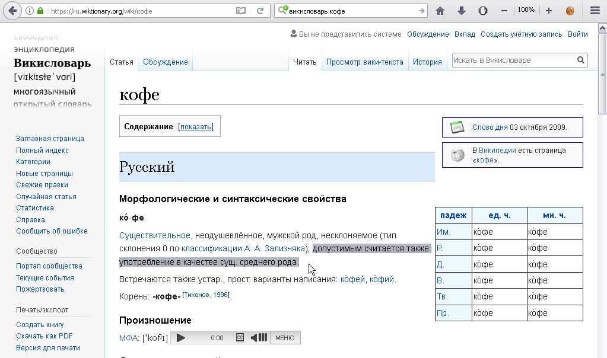Viewport: 607px width, 358px height.
Task: Open site information icon in address bar
Action: pyautogui.click(x=30, y=11)
